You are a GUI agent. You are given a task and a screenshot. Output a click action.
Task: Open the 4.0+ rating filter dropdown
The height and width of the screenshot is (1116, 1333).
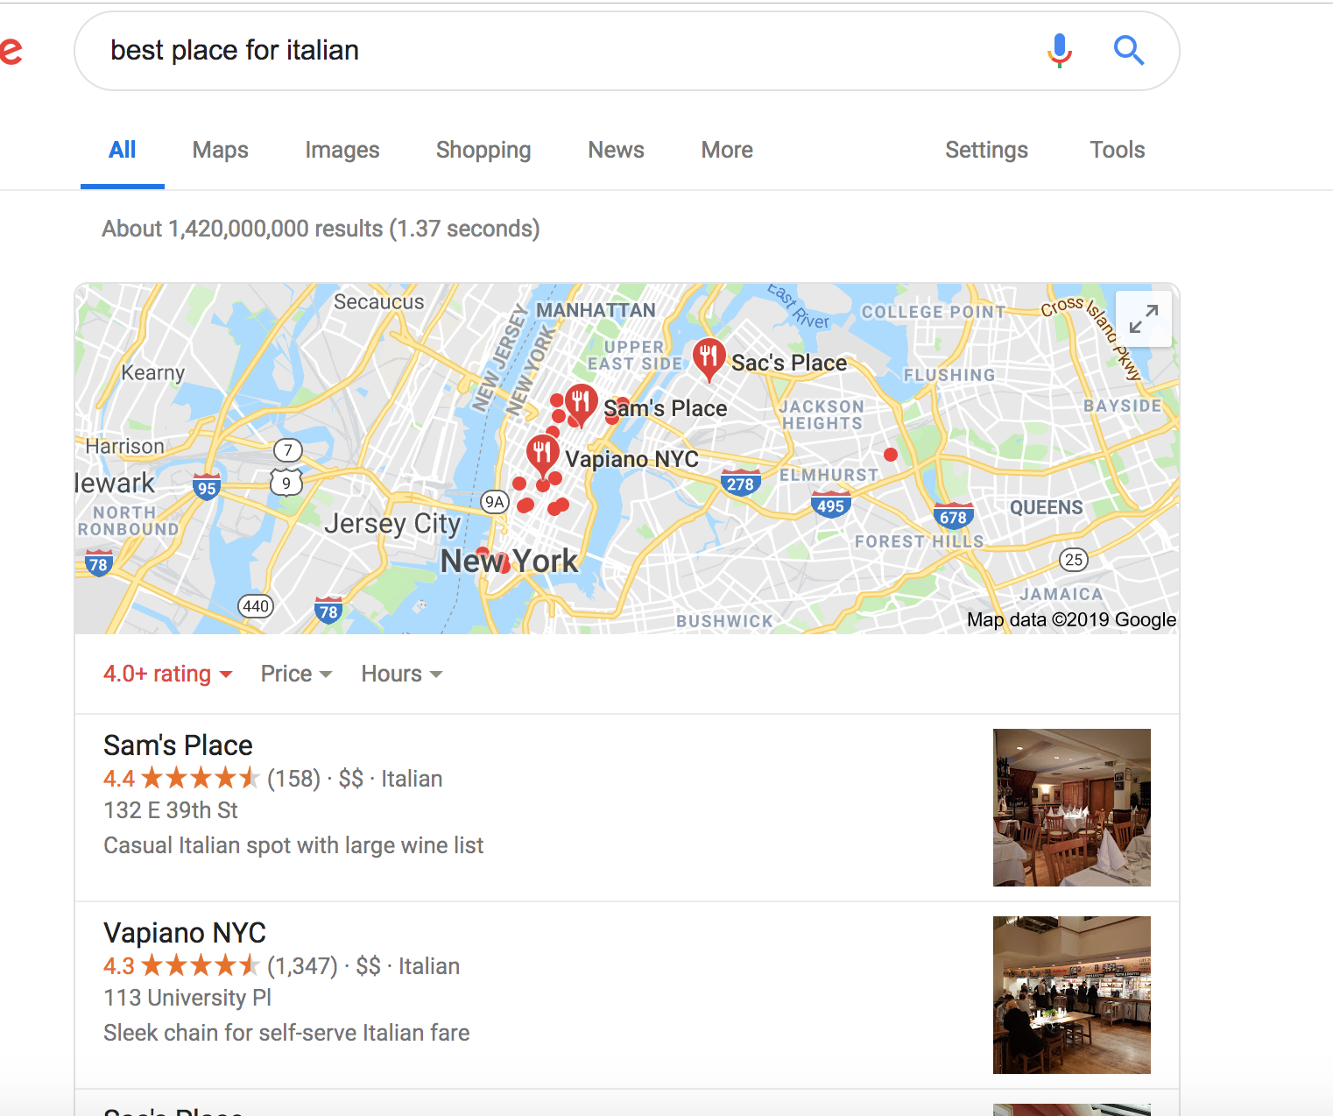click(168, 674)
